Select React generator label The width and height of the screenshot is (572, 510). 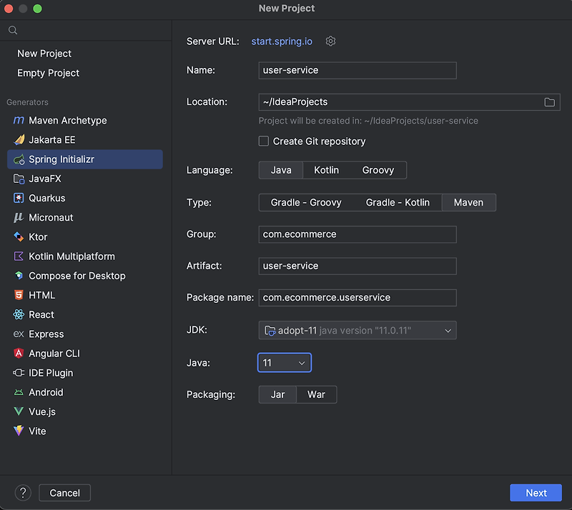click(x=41, y=314)
